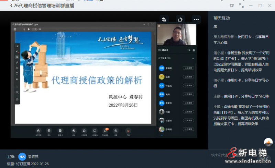Click 上台发言 button next to 李爱民
275x168 pixels.
tap(188, 103)
